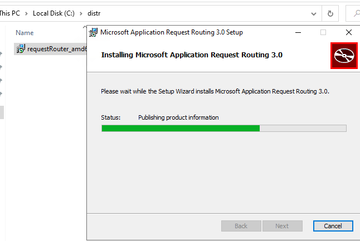This screenshot has width=360, height=241.
Task: Click the distr folder breadcrumb
Action: (94, 13)
